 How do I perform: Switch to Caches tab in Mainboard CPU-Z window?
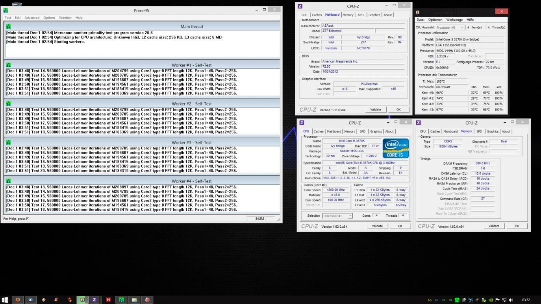(317, 15)
